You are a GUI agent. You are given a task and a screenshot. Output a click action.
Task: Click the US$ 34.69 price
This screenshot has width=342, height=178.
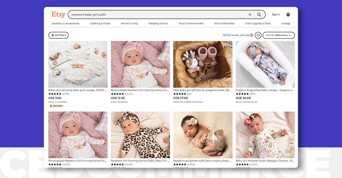pyautogui.click(x=243, y=98)
